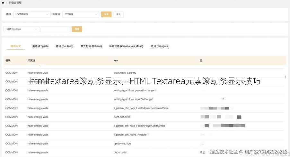290x157 pixels.
Task: Select the plant.lable_Country key
Action: pos(125,73)
